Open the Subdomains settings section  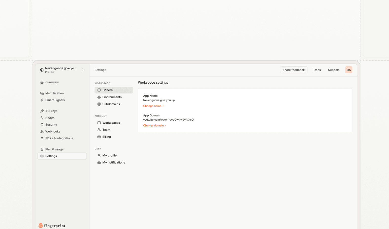tap(111, 104)
